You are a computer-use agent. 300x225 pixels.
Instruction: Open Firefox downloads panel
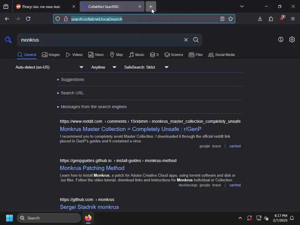260,19
